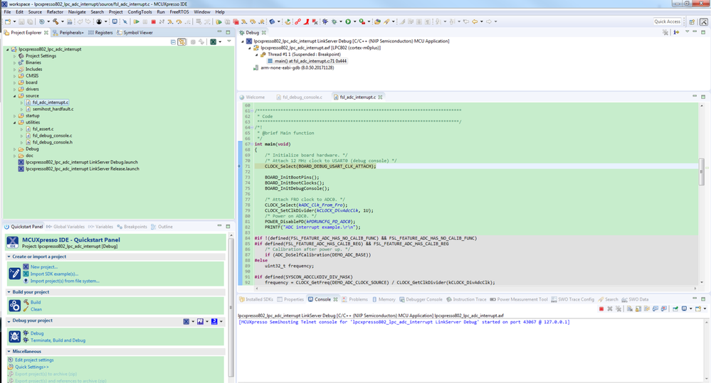
Task: Click the New project wizard icon in Quickstart
Action: (x=14, y=274)
